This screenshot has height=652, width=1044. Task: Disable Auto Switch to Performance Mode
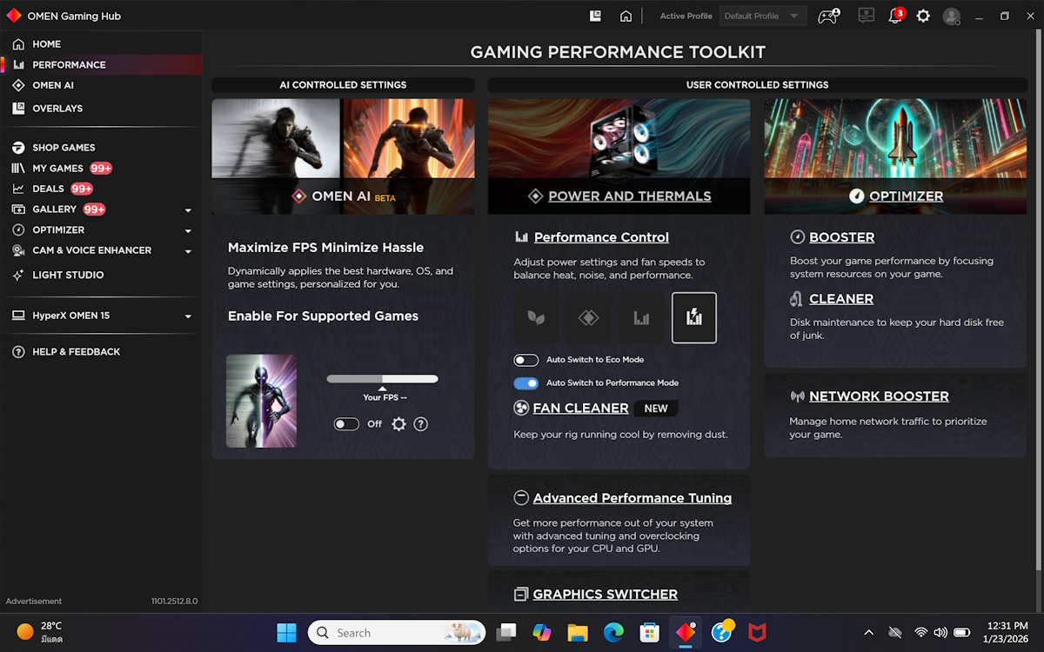526,383
